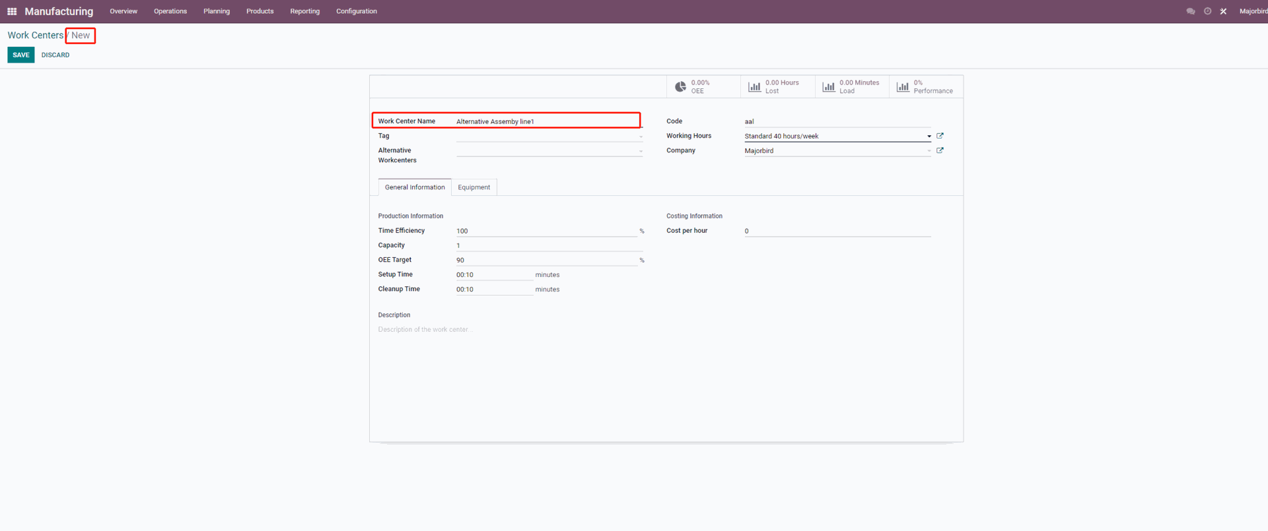Viewport: 1268px width, 531px height.
Task: Open Company external link icon
Action: 940,150
